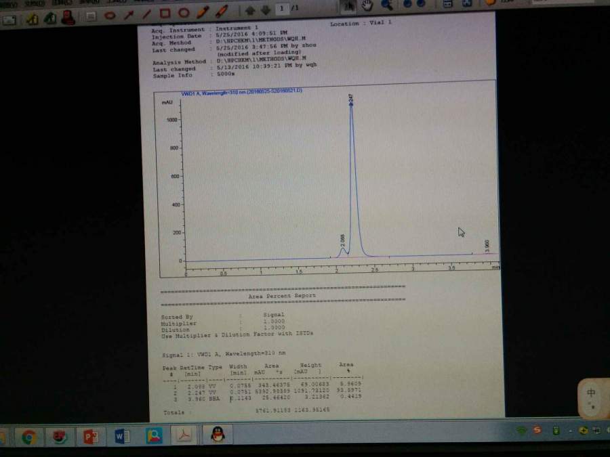This screenshot has width=610, height=457.
Task: Click the battery tray icon
Action: pos(556,430)
